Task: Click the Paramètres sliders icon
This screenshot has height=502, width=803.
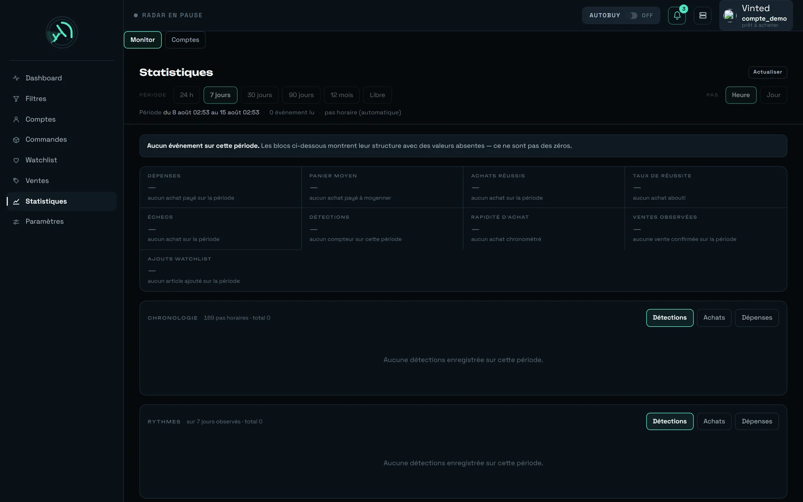Action: click(x=16, y=222)
